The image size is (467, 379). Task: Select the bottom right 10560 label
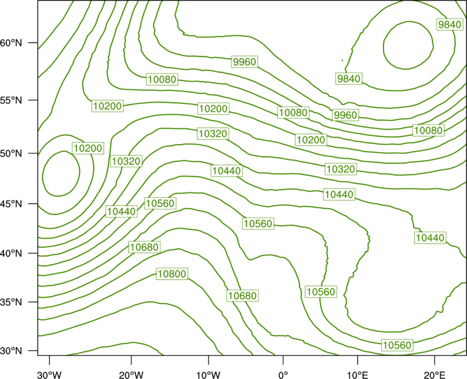(397, 345)
